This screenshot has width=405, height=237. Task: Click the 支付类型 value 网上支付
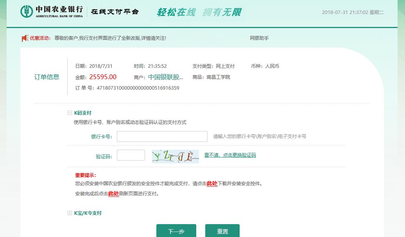pos(225,66)
